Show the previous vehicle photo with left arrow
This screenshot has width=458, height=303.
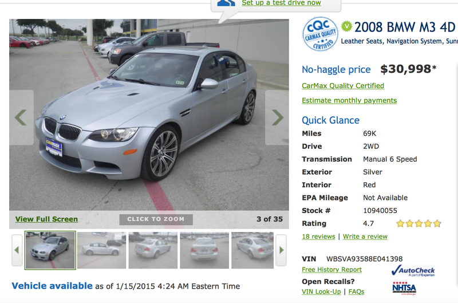coord(21,117)
